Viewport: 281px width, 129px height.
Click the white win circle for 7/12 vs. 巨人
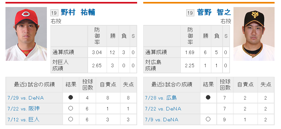[x=71, y=119]
